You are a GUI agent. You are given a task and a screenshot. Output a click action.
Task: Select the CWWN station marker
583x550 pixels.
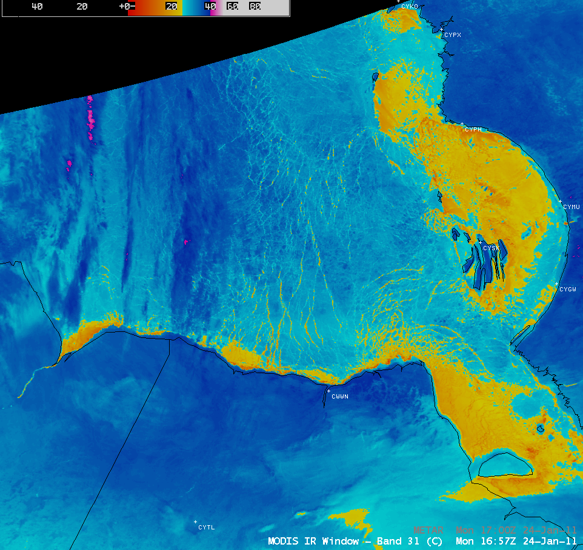coord(328,391)
